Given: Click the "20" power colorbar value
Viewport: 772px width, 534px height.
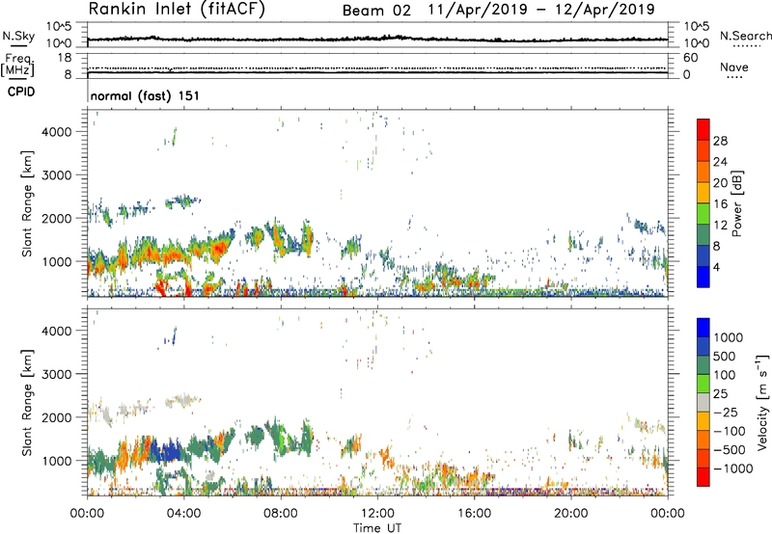Looking at the screenshot, I should click(x=720, y=183).
